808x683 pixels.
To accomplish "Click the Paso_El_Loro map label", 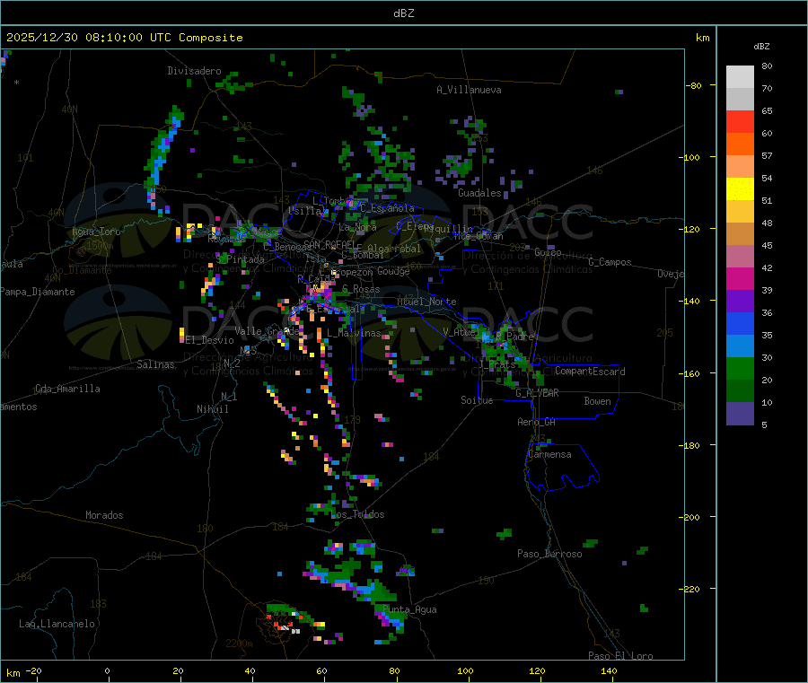I will [621, 656].
